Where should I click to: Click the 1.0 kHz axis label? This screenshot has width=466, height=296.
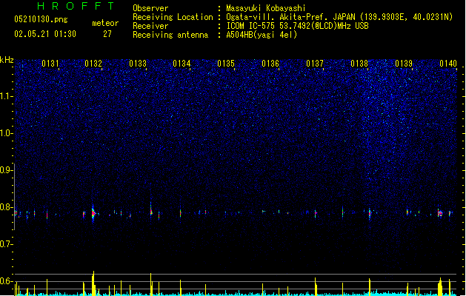[x=6, y=133]
